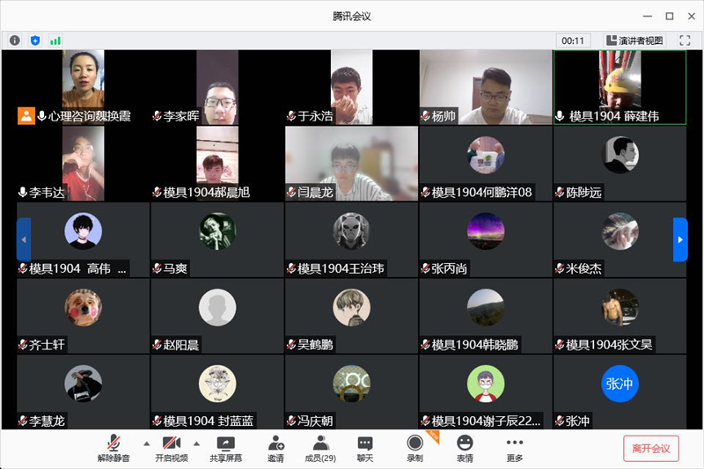Screen dimensions: 704x469
Task: Click 李慧龙 avatar
Action: pyautogui.click(x=83, y=384)
